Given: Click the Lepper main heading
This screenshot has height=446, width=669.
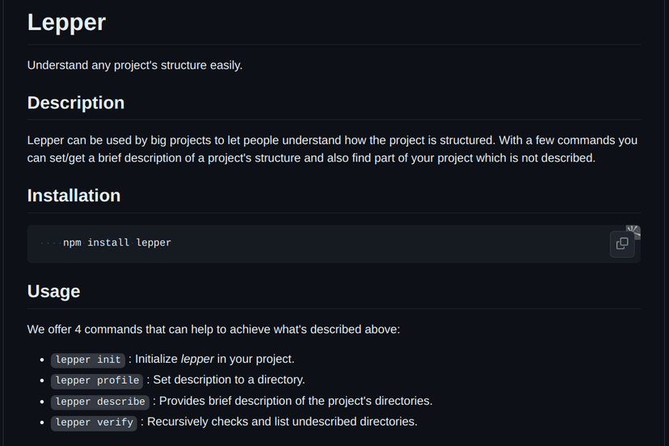Looking at the screenshot, I should 66,22.
